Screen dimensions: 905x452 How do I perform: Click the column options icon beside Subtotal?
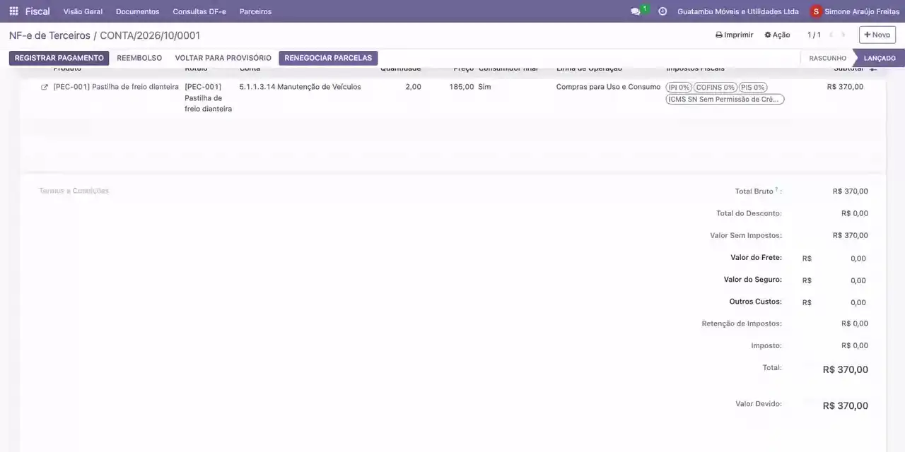click(x=873, y=69)
